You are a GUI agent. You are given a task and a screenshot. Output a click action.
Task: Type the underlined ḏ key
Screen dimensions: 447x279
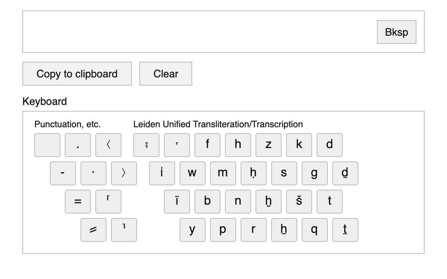coord(345,173)
